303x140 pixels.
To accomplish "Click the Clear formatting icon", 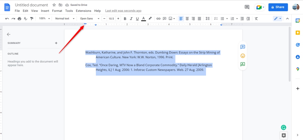I will click(x=256, y=19).
